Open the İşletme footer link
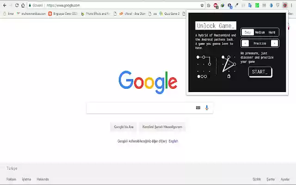This screenshot has width=296, height=185. 26,179
